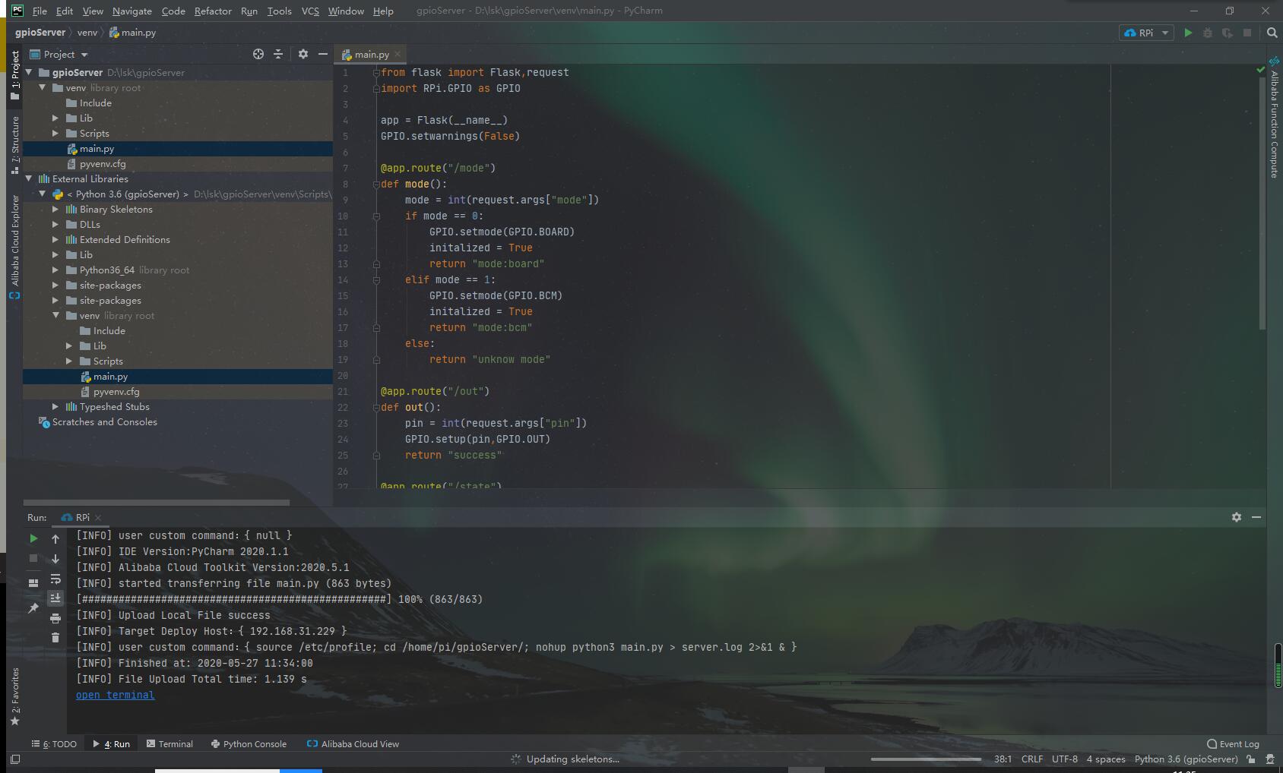Collapse all nodes in Project panel
The height and width of the screenshot is (773, 1283).
point(278,54)
